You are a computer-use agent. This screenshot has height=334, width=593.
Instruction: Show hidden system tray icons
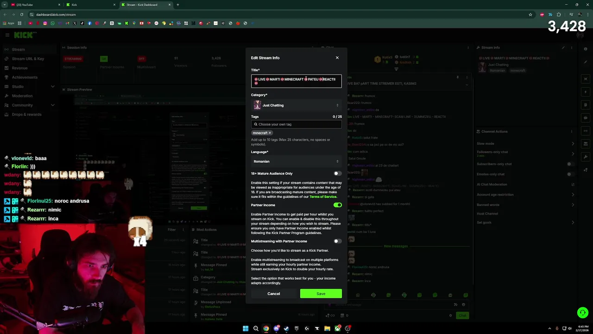(549, 328)
